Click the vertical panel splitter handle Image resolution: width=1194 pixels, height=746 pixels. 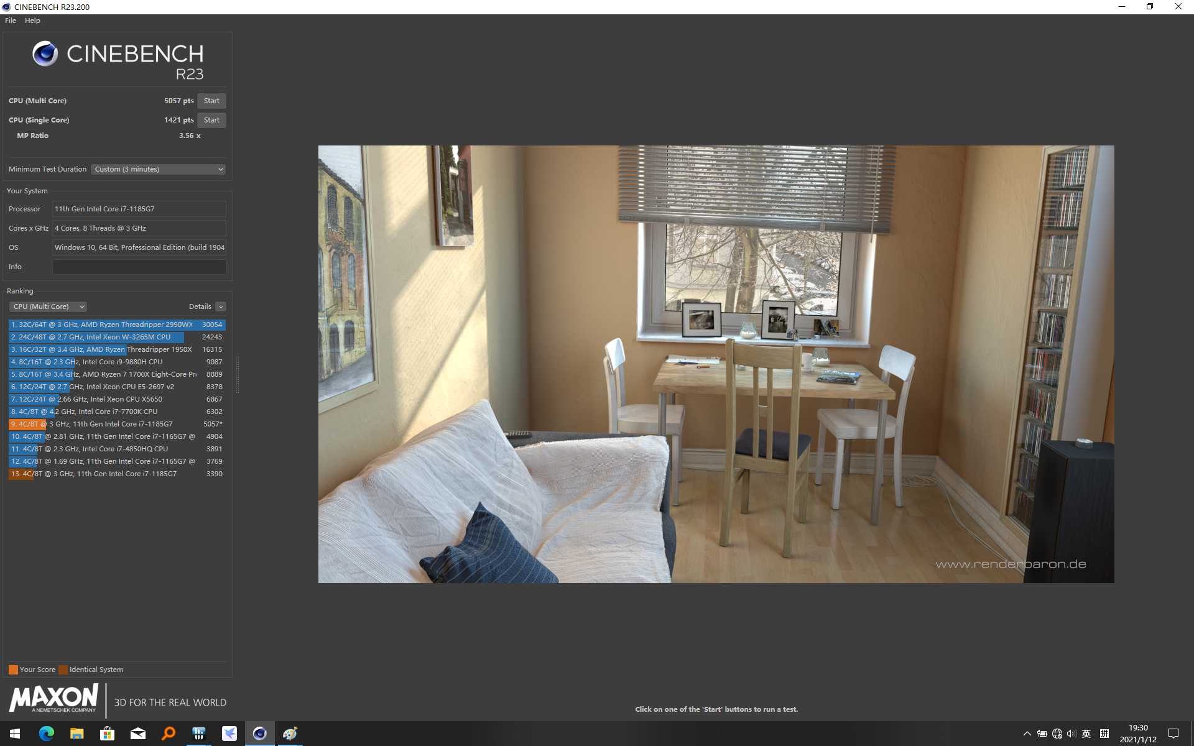click(237, 375)
